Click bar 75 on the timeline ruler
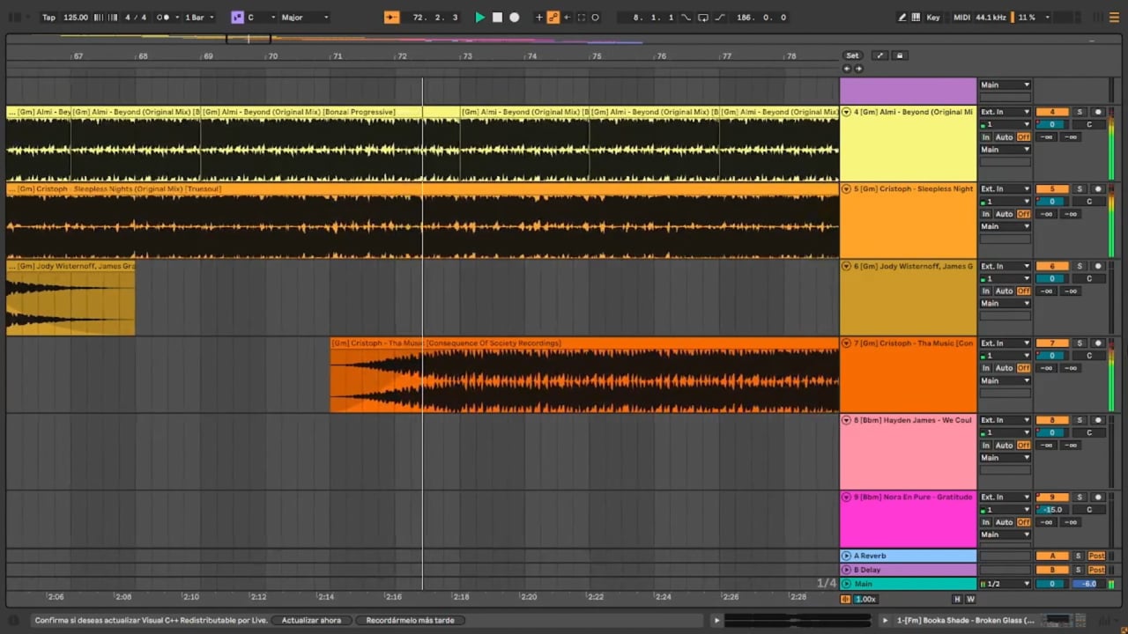Screen dimensions: 1128x634 pyautogui.click(x=597, y=56)
